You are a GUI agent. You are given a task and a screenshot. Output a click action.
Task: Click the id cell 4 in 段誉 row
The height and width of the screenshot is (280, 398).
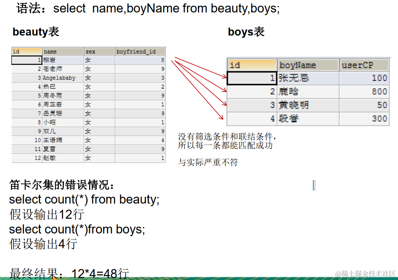point(252,118)
